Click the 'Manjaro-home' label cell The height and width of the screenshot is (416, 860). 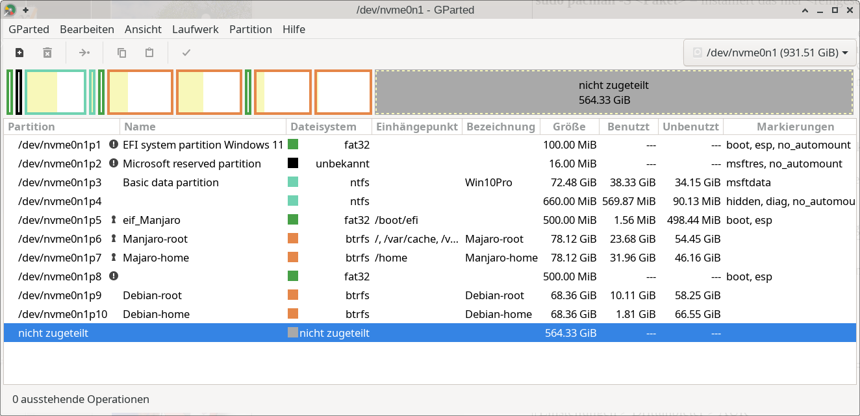[x=501, y=258]
